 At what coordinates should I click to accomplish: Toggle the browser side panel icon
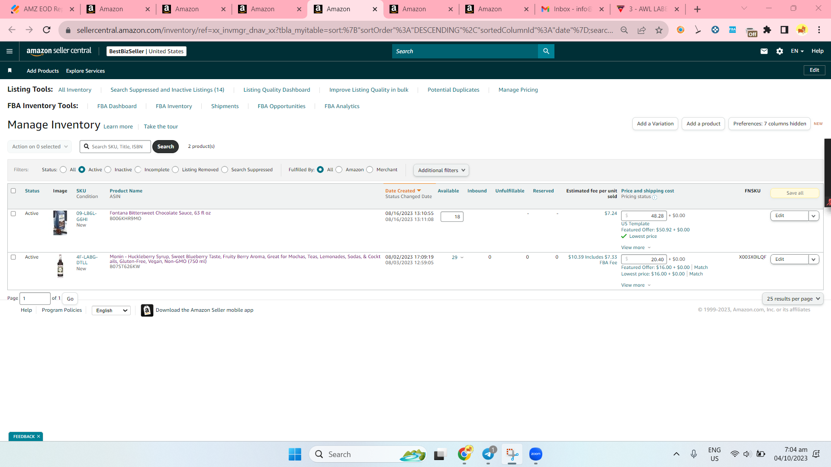pos(784,30)
